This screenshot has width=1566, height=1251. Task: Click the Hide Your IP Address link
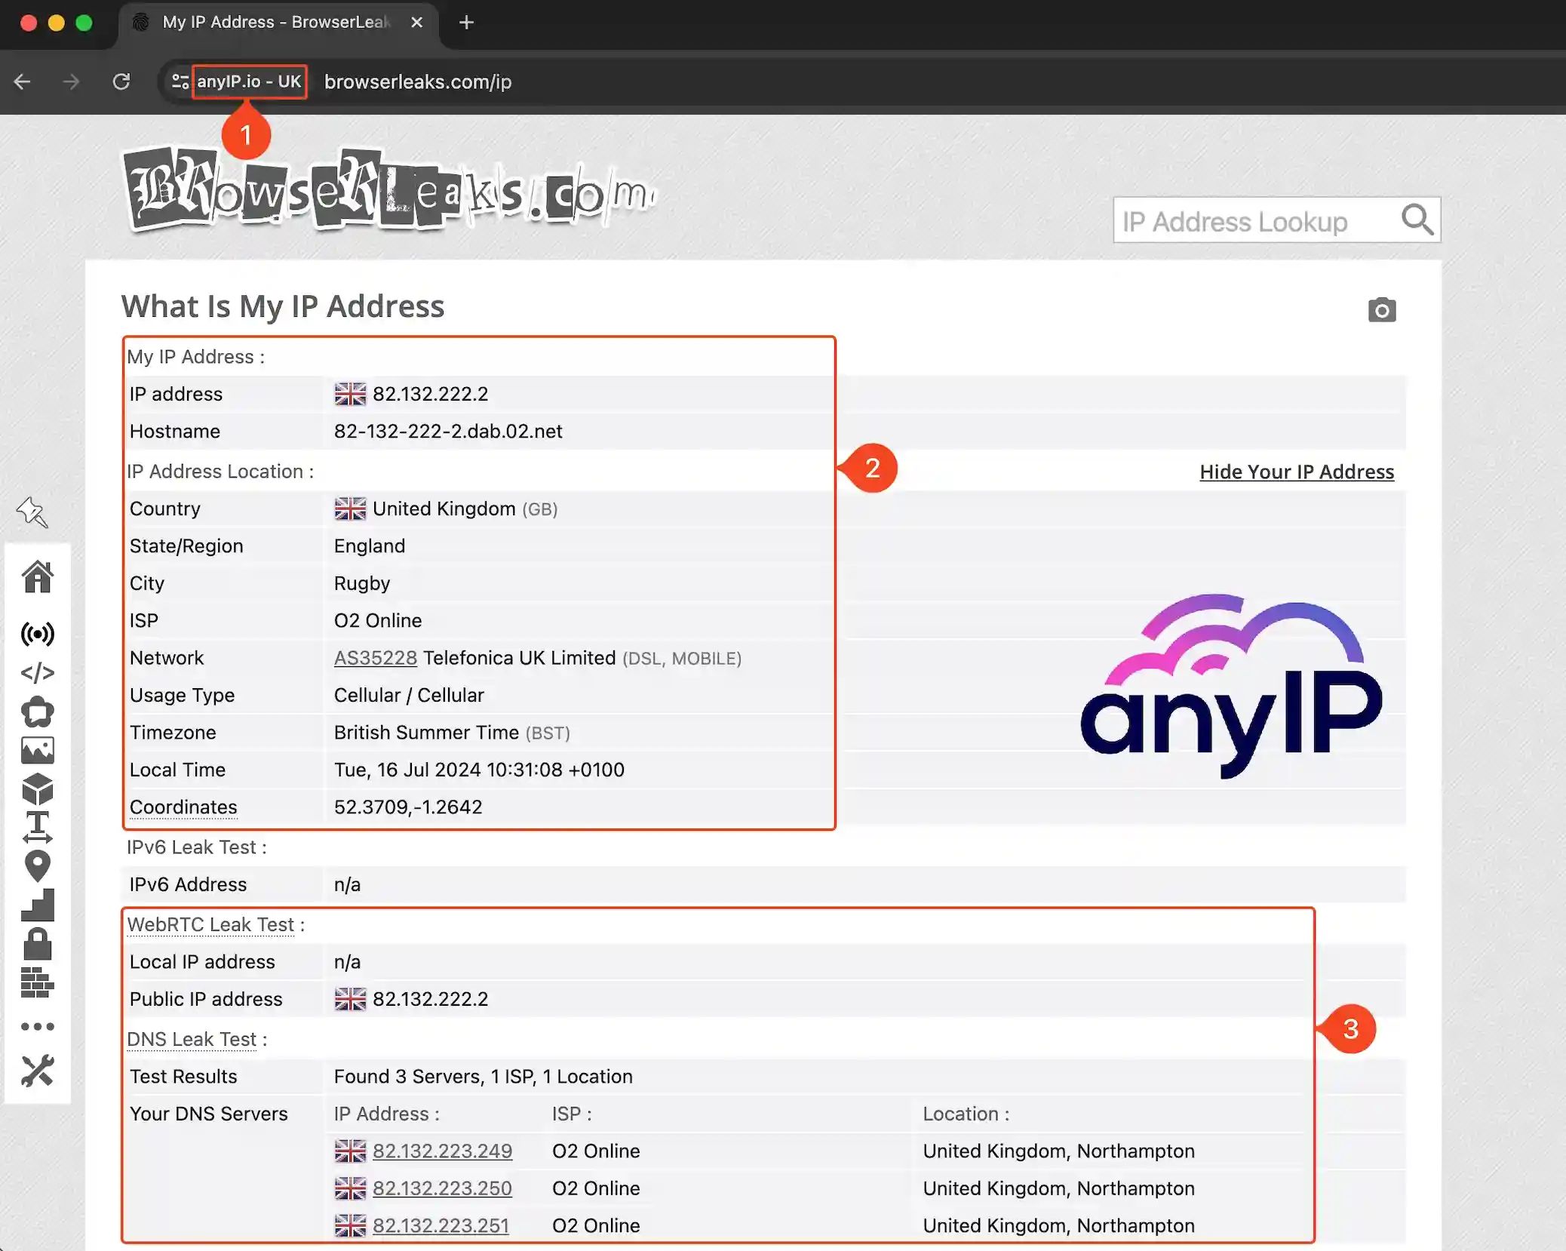coord(1296,472)
